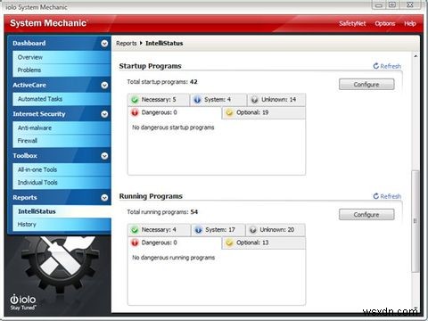428x321 pixels.
Task: Click 'Total running programs: 54' text
Action: 162,212
